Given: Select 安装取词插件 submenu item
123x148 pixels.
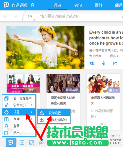Looking at the screenshot, I should point(54,120).
